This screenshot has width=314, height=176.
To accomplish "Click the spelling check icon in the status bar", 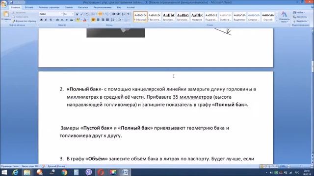I will pos(44,166).
